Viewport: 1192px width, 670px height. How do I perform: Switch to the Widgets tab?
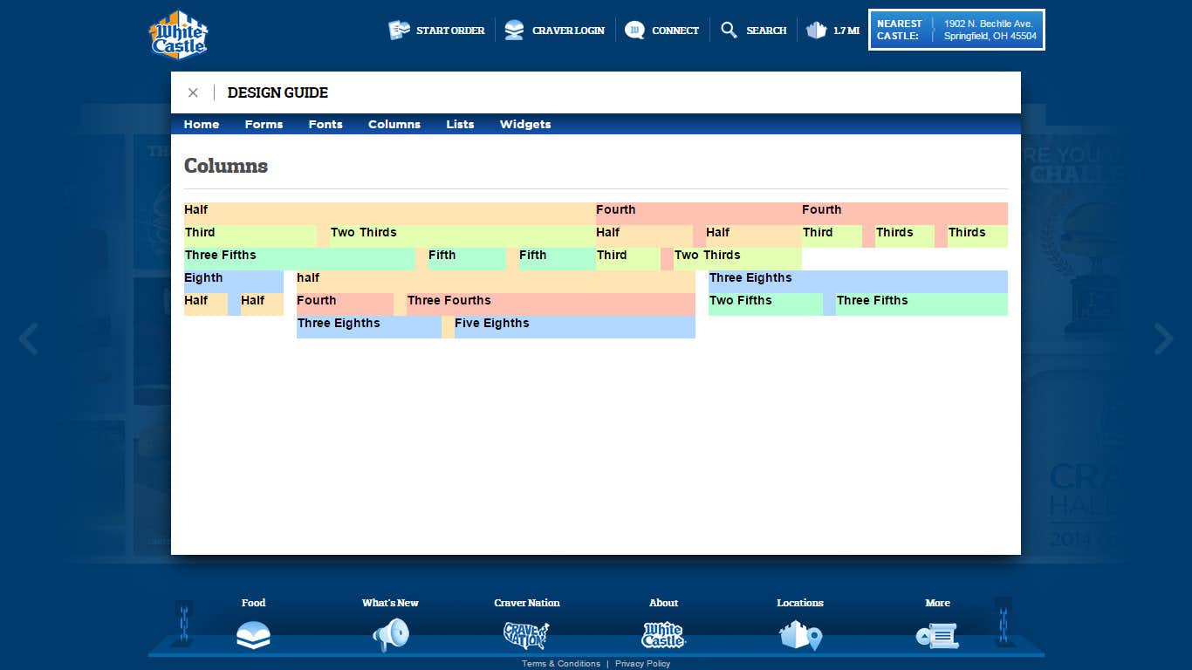pyautogui.click(x=524, y=125)
